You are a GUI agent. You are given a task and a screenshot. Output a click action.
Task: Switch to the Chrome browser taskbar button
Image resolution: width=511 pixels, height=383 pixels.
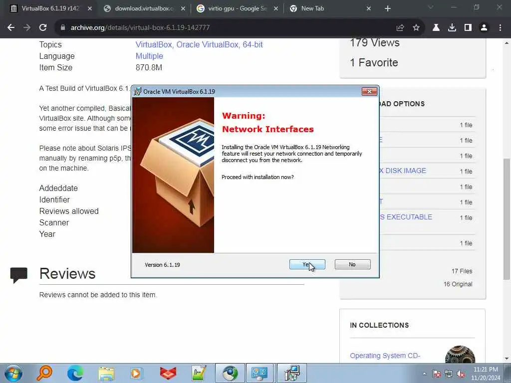pyautogui.click(x=230, y=373)
